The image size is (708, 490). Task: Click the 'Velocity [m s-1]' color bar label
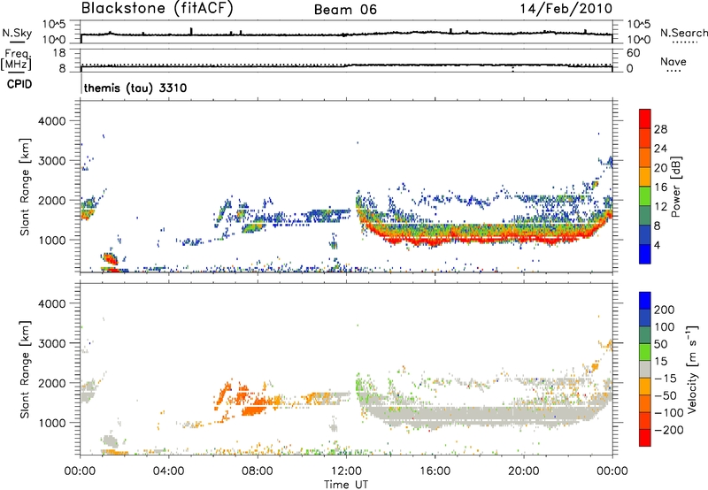[692, 369]
